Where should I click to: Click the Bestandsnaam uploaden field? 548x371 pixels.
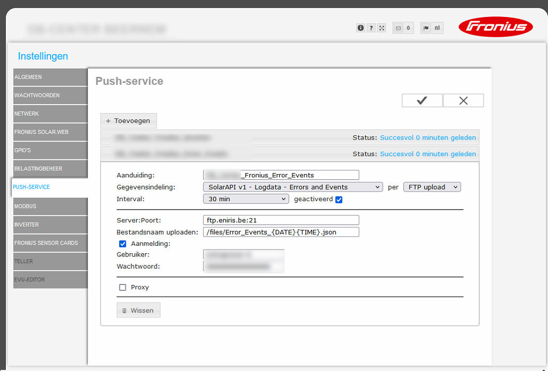(281, 232)
